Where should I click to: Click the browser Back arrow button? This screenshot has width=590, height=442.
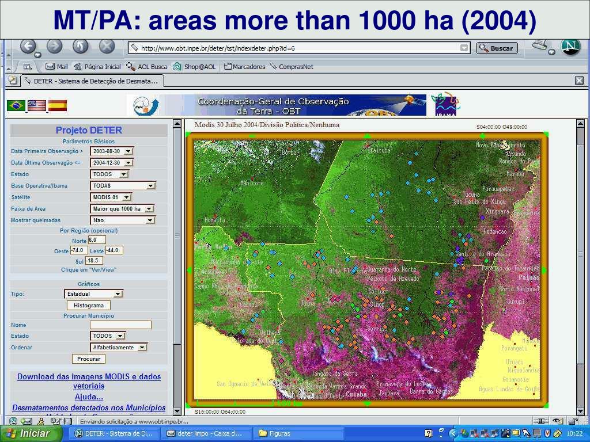pyautogui.click(x=28, y=47)
